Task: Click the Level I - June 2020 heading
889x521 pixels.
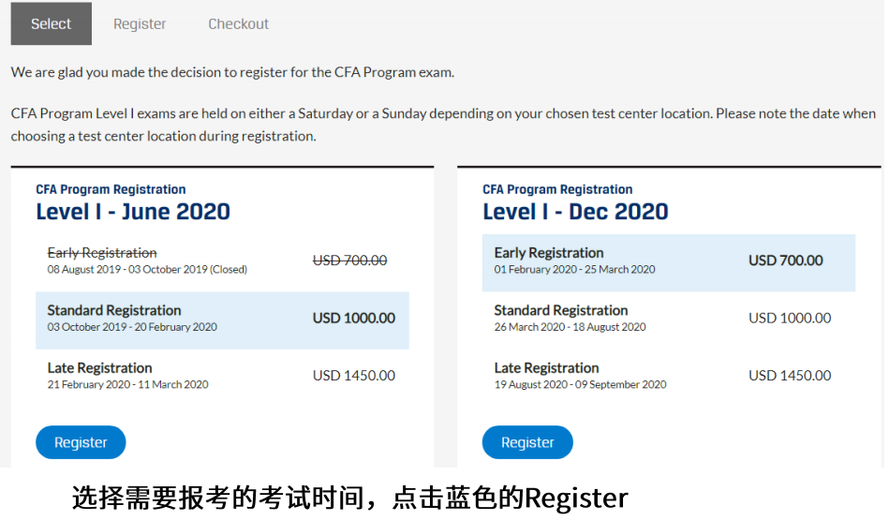Action: click(x=133, y=212)
